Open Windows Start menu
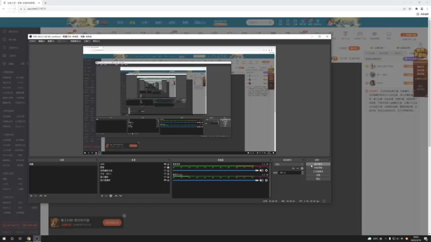This screenshot has width=431, height=242. (4, 239)
